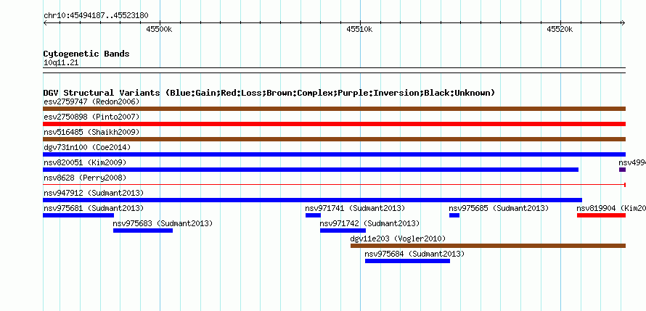
Task: Select the nsv820051 (Kim2009) label
Action: [x=85, y=162]
